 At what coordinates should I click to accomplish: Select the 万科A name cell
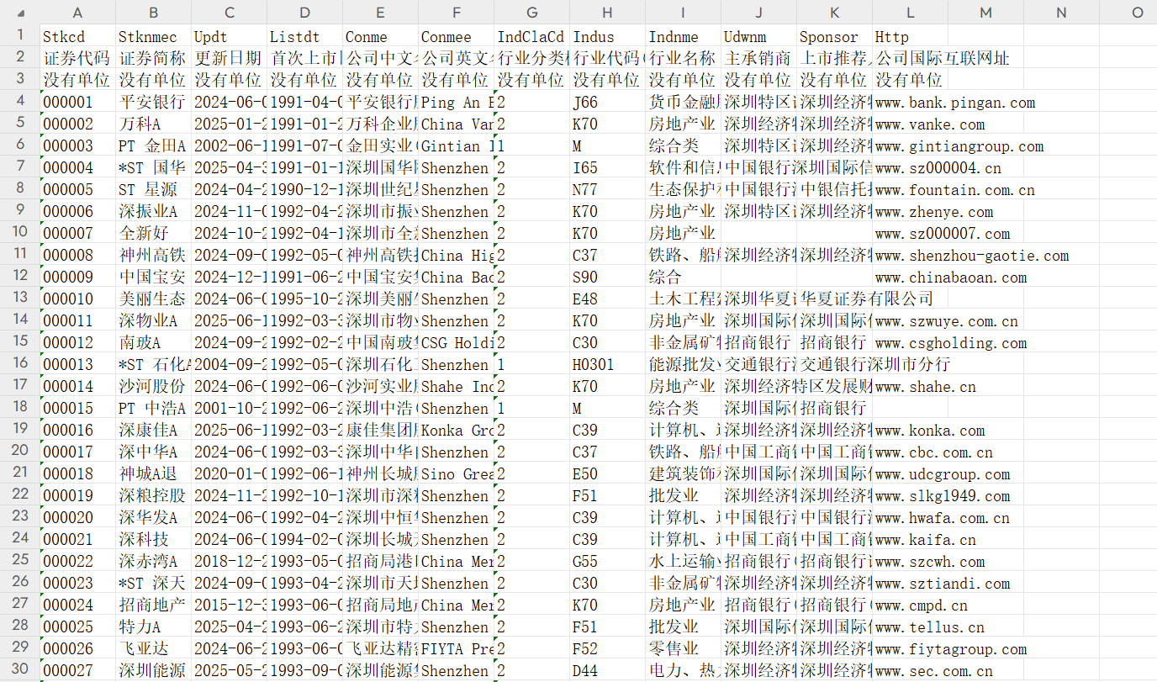point(154,124)
